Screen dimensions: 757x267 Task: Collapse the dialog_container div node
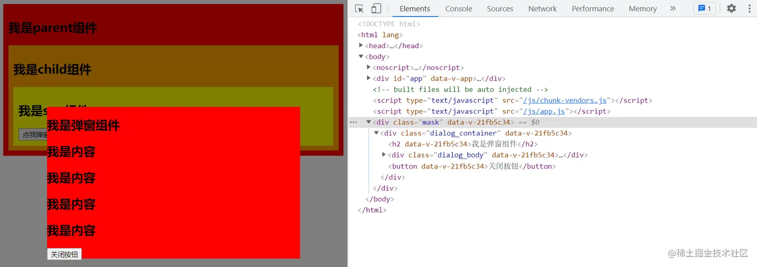(x=376, y=133)
